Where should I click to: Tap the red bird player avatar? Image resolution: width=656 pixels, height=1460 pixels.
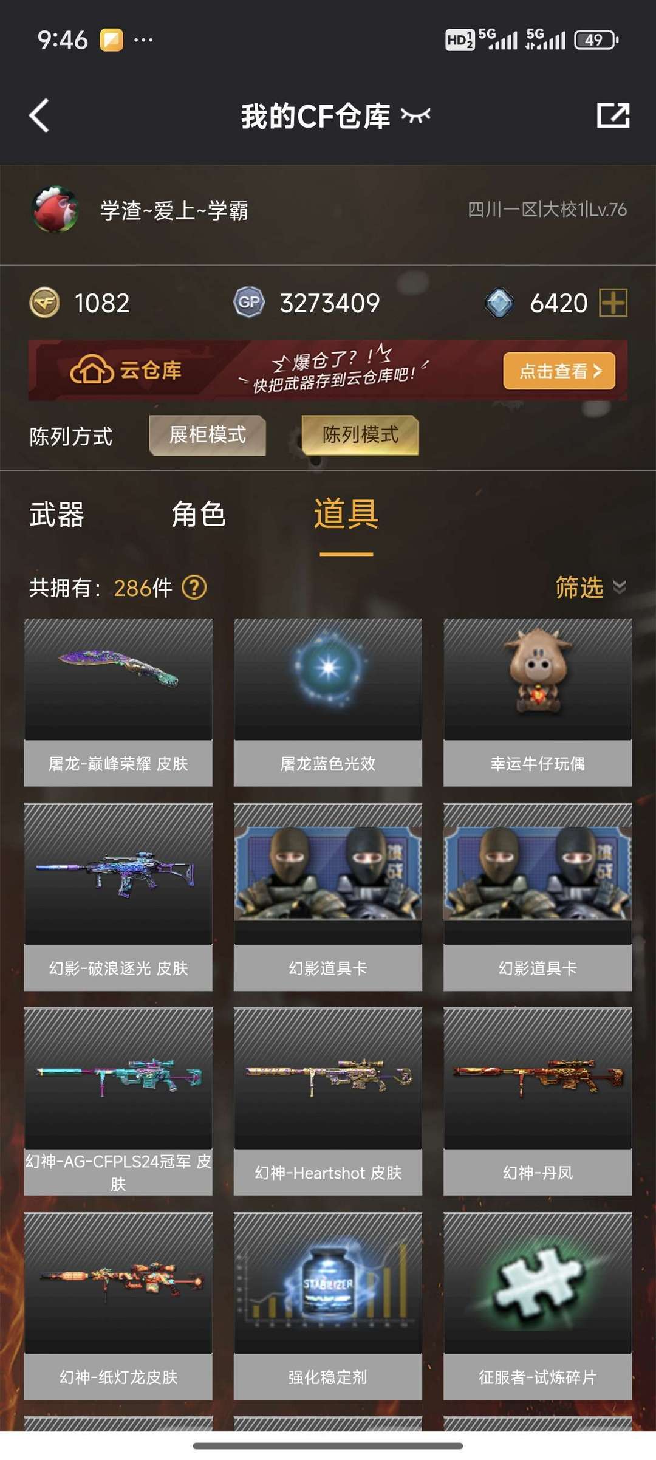(x=55, y=210)
